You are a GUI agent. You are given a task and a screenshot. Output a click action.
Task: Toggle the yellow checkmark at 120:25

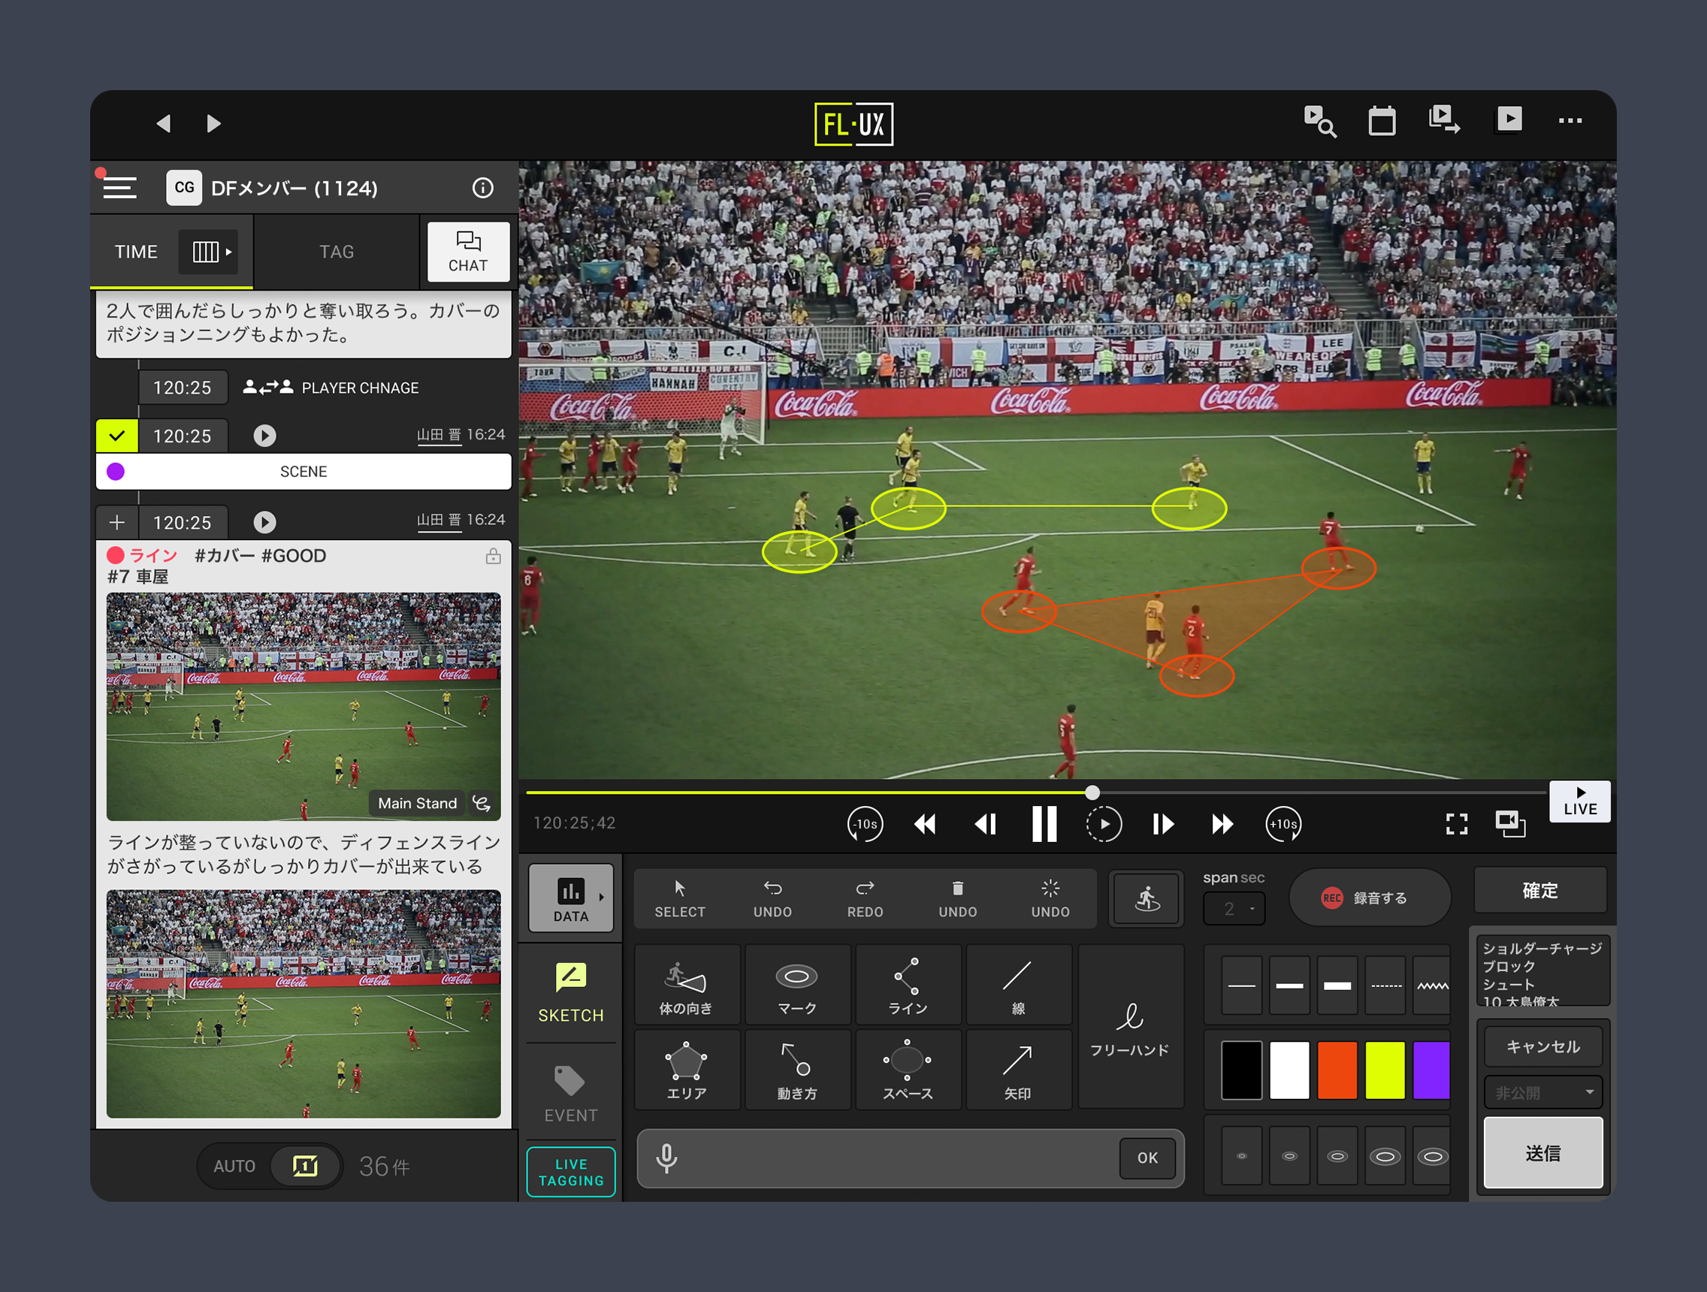(x=116, y=436)
